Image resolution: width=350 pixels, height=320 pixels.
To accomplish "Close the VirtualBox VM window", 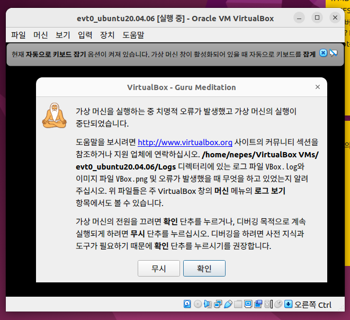I will click(x=335, y=17).
